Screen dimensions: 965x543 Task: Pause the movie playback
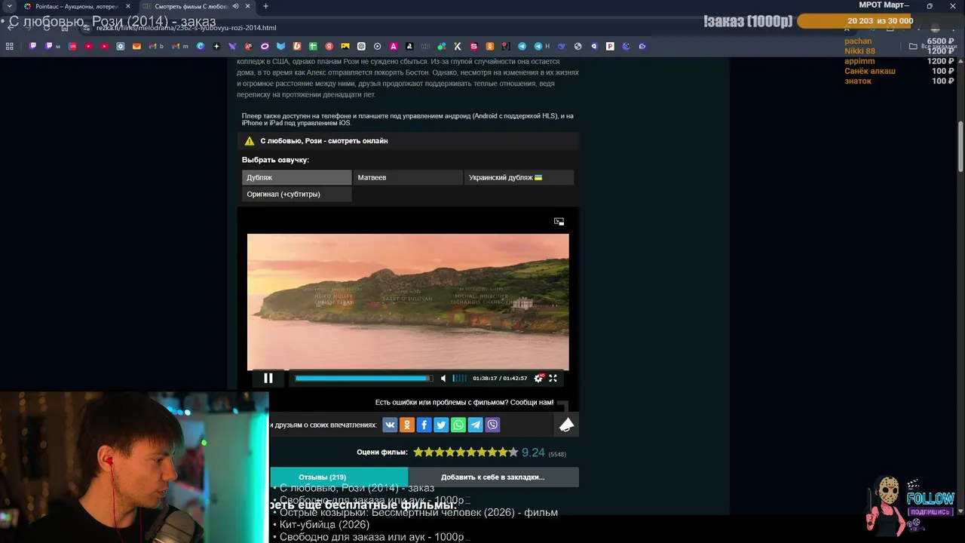coord(268,379)
